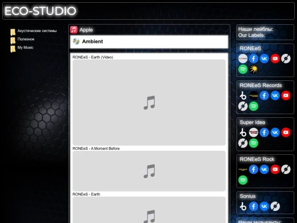Open Super Idea vinyl disc icon
The width and height of the screenshot is (297, 223).
[x=243, y=143]
